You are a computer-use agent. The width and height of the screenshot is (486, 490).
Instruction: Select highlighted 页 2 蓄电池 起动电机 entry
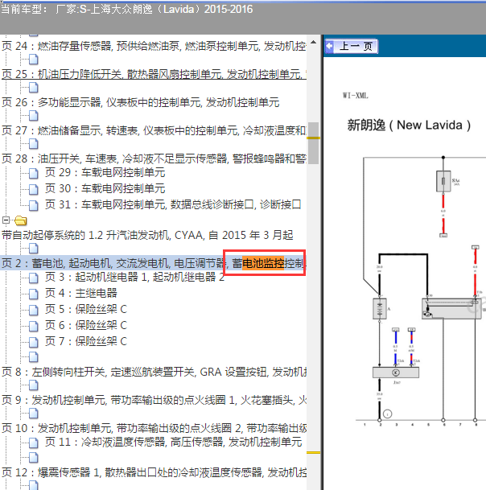pyautogui.click(x=154, y=263)
